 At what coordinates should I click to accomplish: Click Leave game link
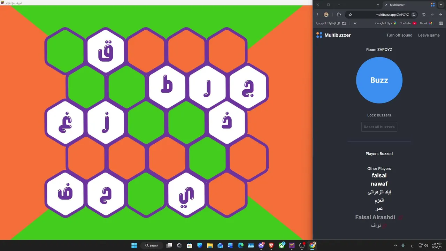429,35
